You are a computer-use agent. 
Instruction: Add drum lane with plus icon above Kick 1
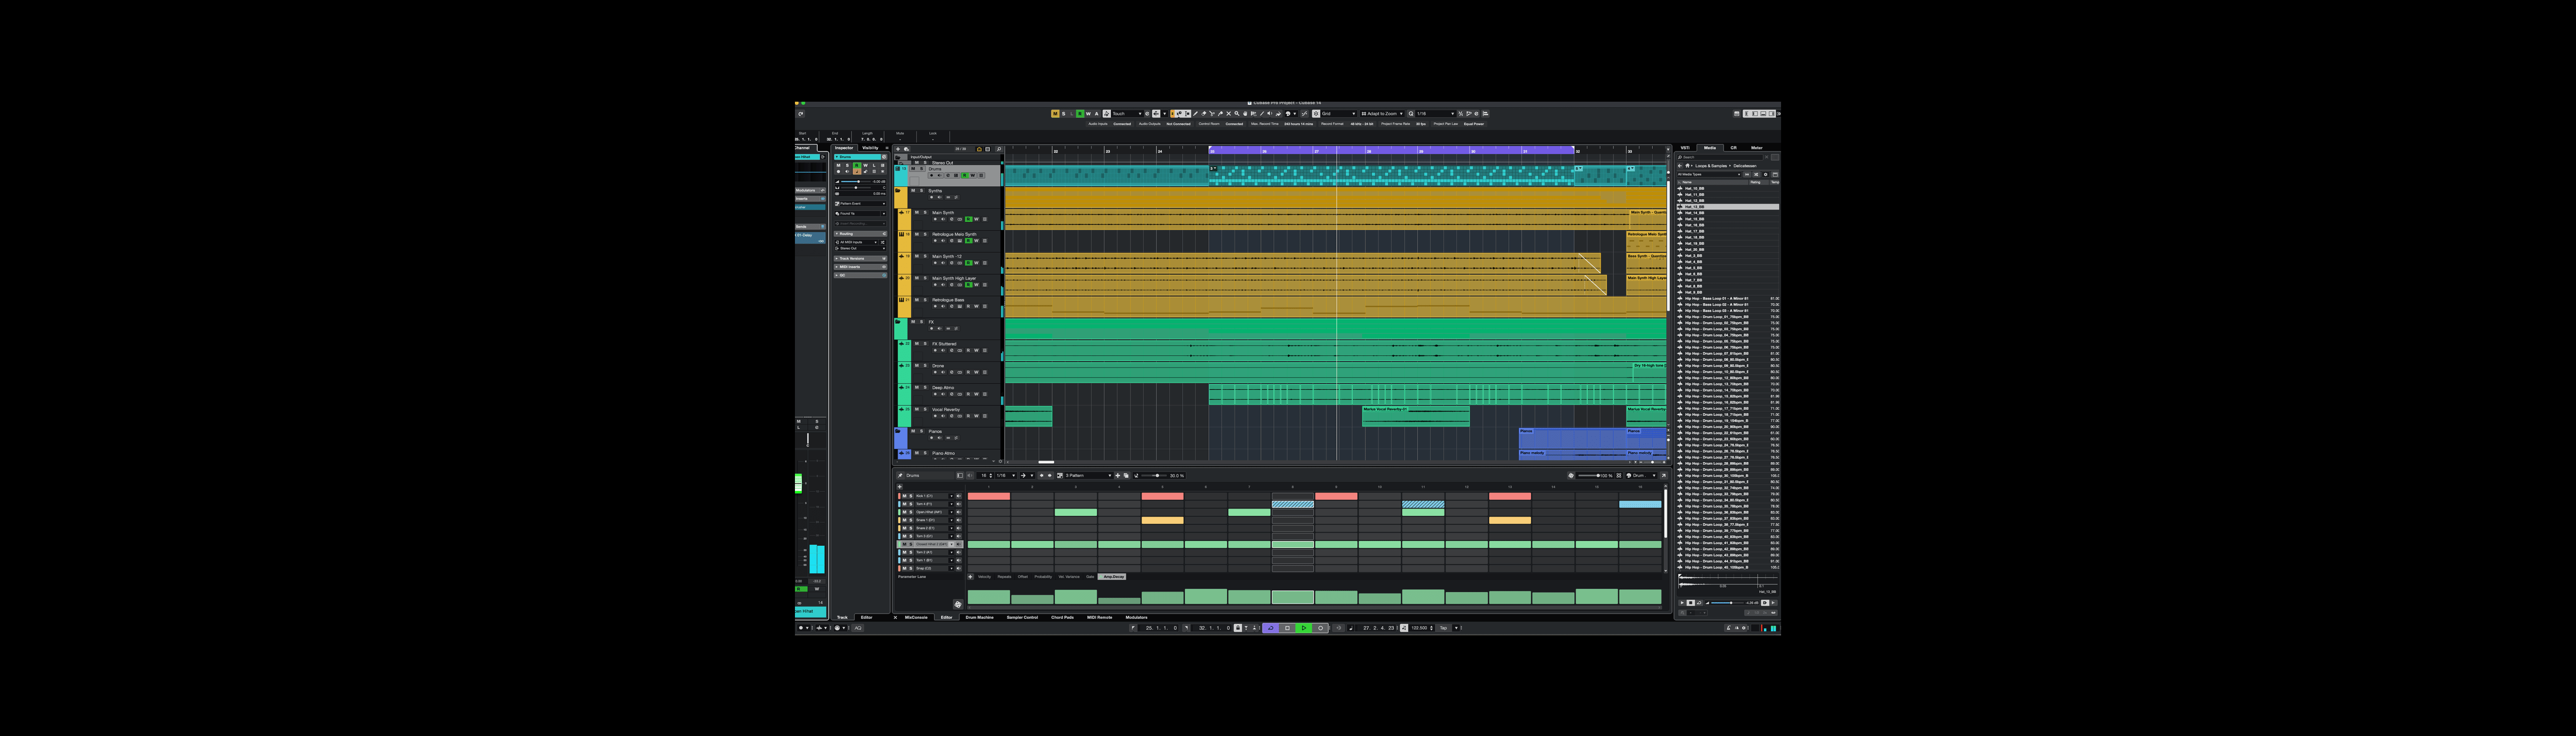900,487
